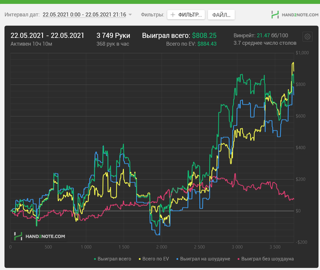
Task: Toggle the Выиграл без шоудауна legend series
Action: 266,259
